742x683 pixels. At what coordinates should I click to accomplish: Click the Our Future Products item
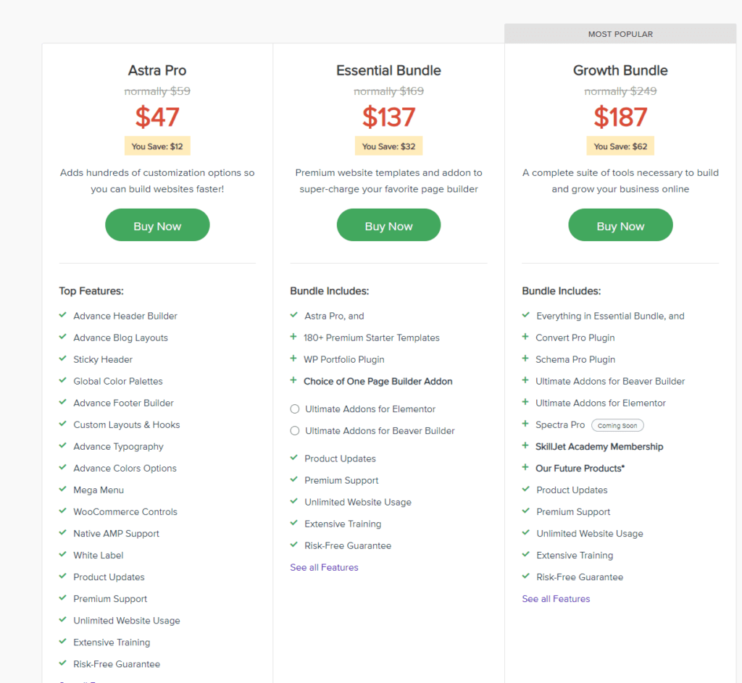tap(580, 469)
